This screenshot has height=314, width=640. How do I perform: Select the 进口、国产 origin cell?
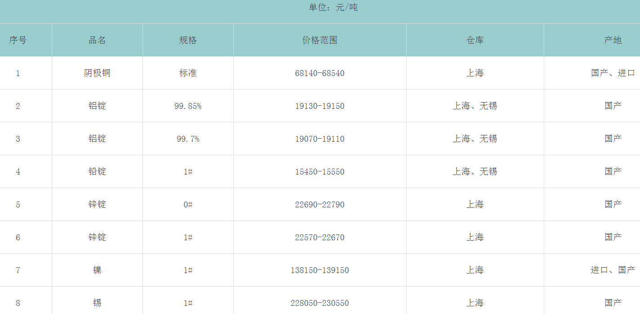pyautogui.click(x=613, y=270)
